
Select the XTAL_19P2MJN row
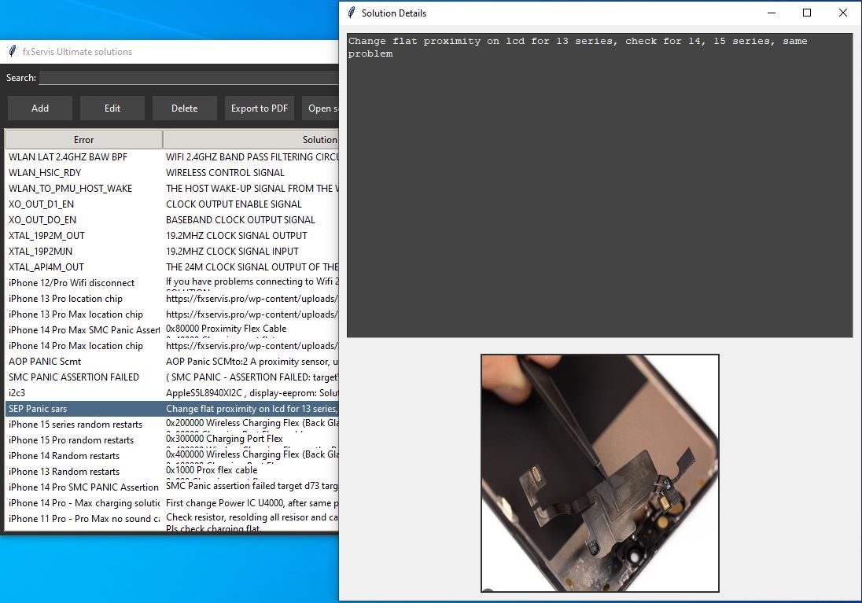tap(172, 252)
